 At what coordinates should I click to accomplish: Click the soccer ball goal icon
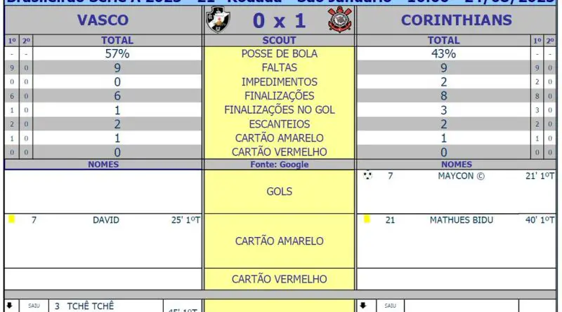(x=367, y=175)
